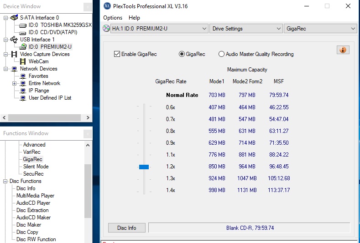Screen dimensions: 360x243
Task: Click the Network Devices computer icon
Action: [x=14, y=69]
